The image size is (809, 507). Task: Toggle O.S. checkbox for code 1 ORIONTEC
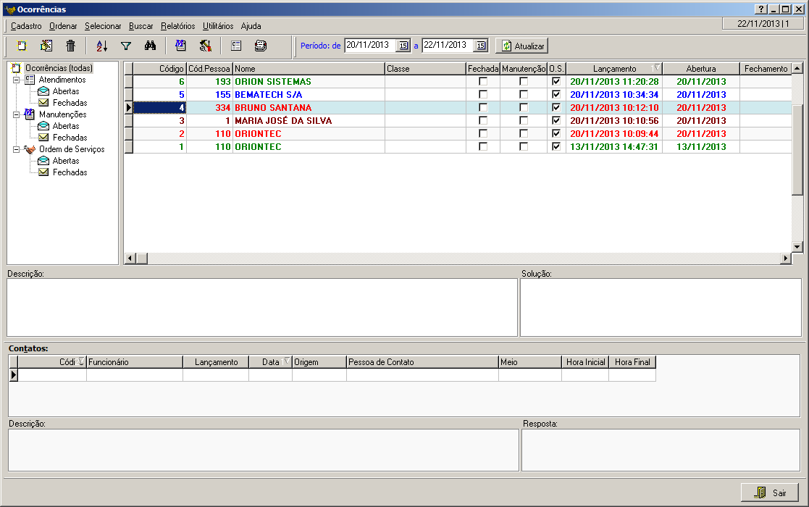[x=556, y=146]
